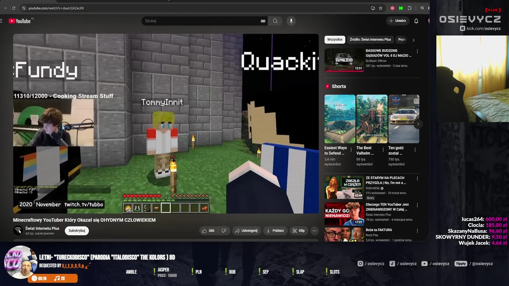Open more actions menu under the video

pos(314,231)
